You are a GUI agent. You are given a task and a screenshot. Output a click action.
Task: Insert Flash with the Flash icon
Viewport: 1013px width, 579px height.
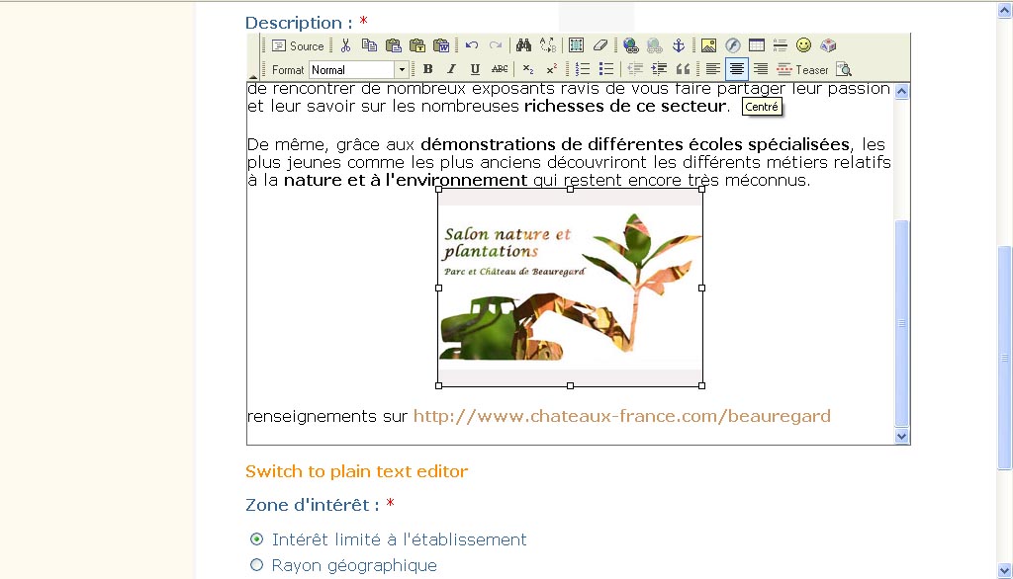coord(733,45)
